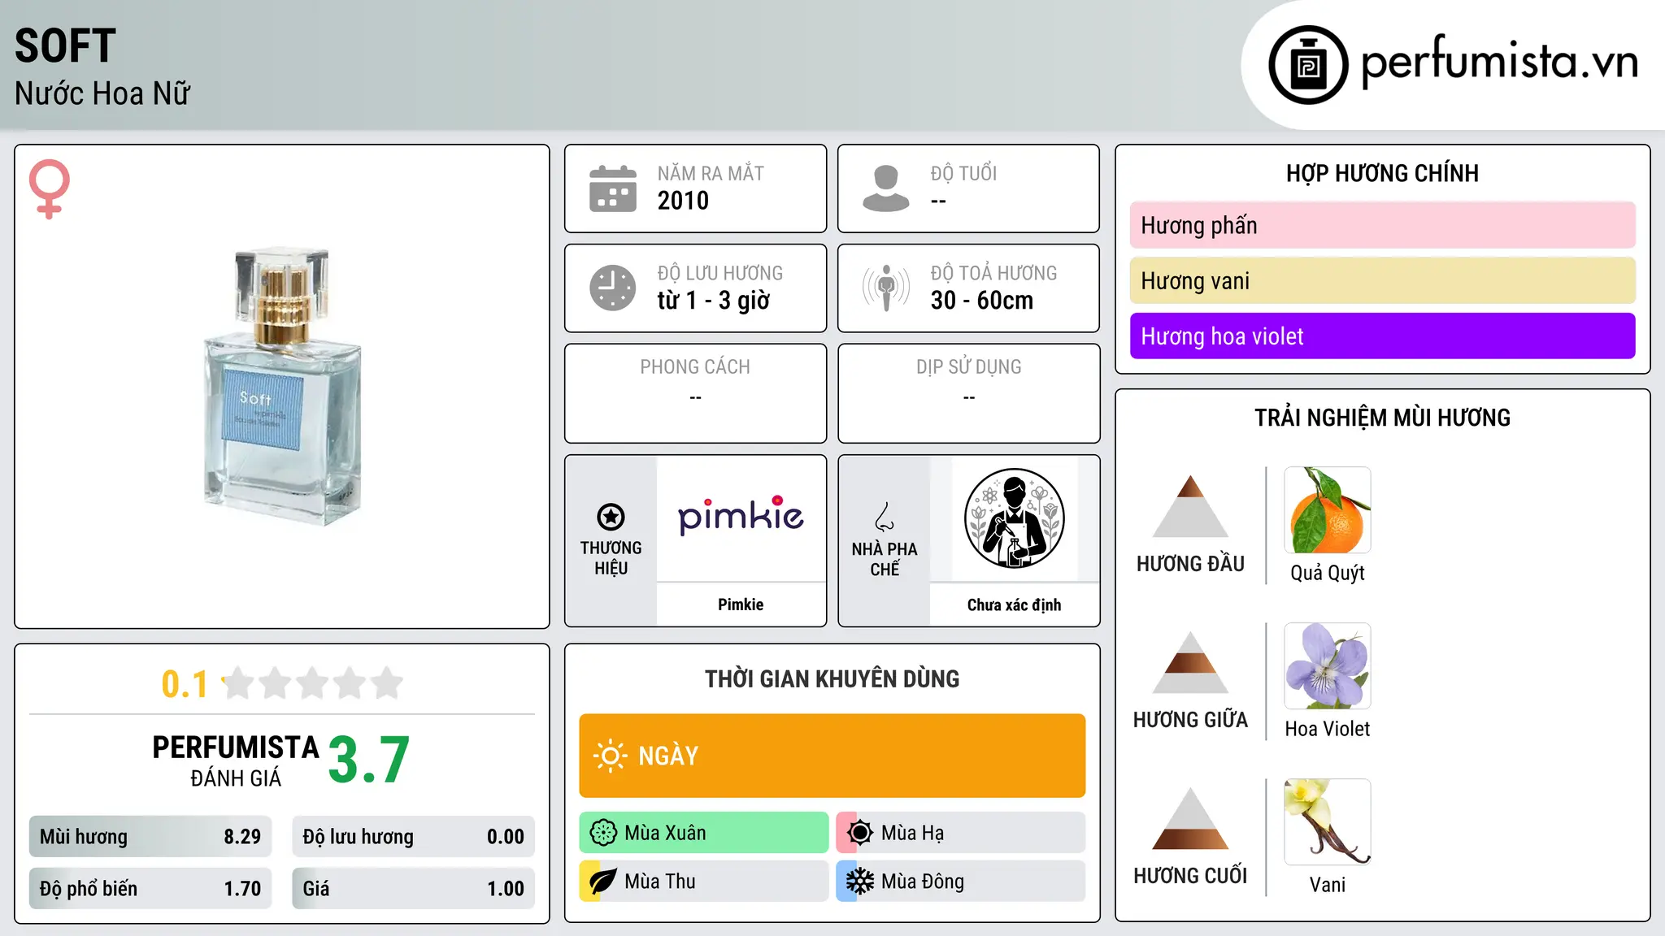Click the calendar icon beside Năm ra mắt

point(613,188)
